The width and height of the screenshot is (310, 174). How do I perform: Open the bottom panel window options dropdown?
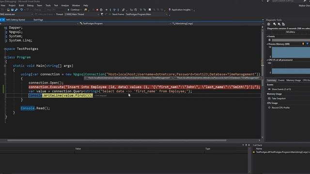243,145
